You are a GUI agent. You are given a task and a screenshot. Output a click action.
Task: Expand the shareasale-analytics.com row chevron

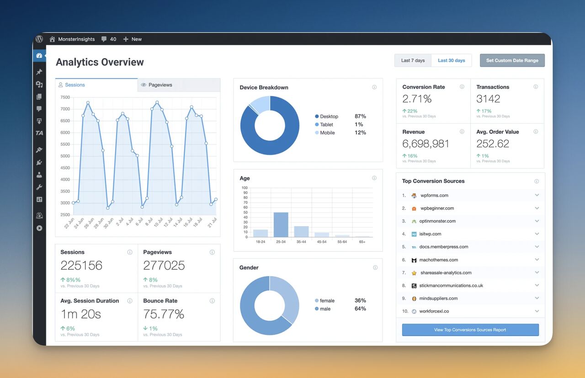click(537, 272)
